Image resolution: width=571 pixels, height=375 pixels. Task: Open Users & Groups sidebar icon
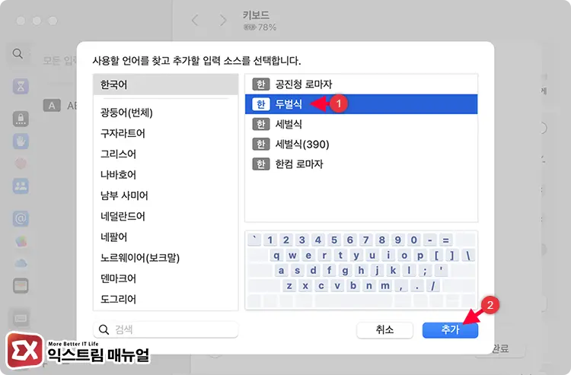[21, 186]
